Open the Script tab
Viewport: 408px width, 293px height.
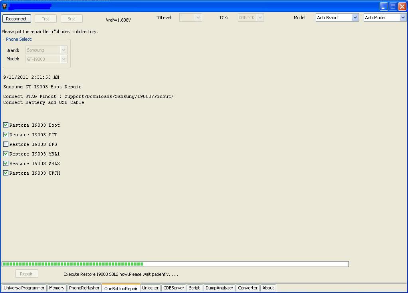click(194, 288)
